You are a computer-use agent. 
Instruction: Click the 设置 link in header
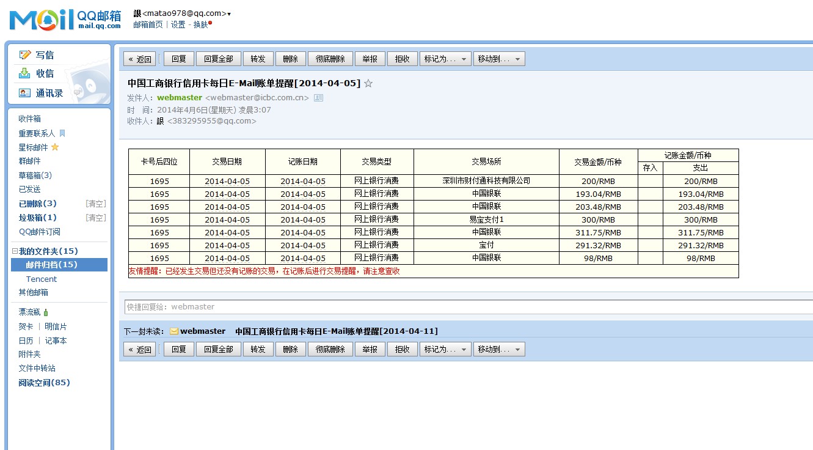click(x=178, y=24)
